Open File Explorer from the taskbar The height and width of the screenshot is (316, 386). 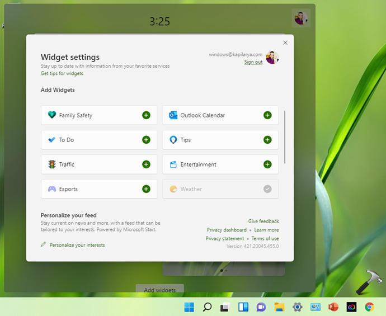pos(280,306)
